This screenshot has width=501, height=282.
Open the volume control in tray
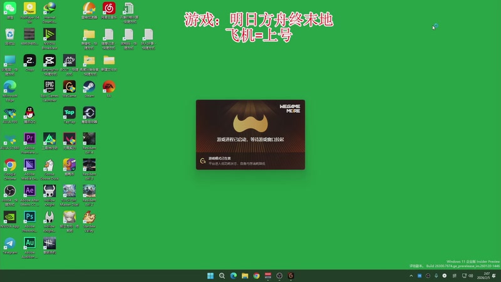coord(471,276)
